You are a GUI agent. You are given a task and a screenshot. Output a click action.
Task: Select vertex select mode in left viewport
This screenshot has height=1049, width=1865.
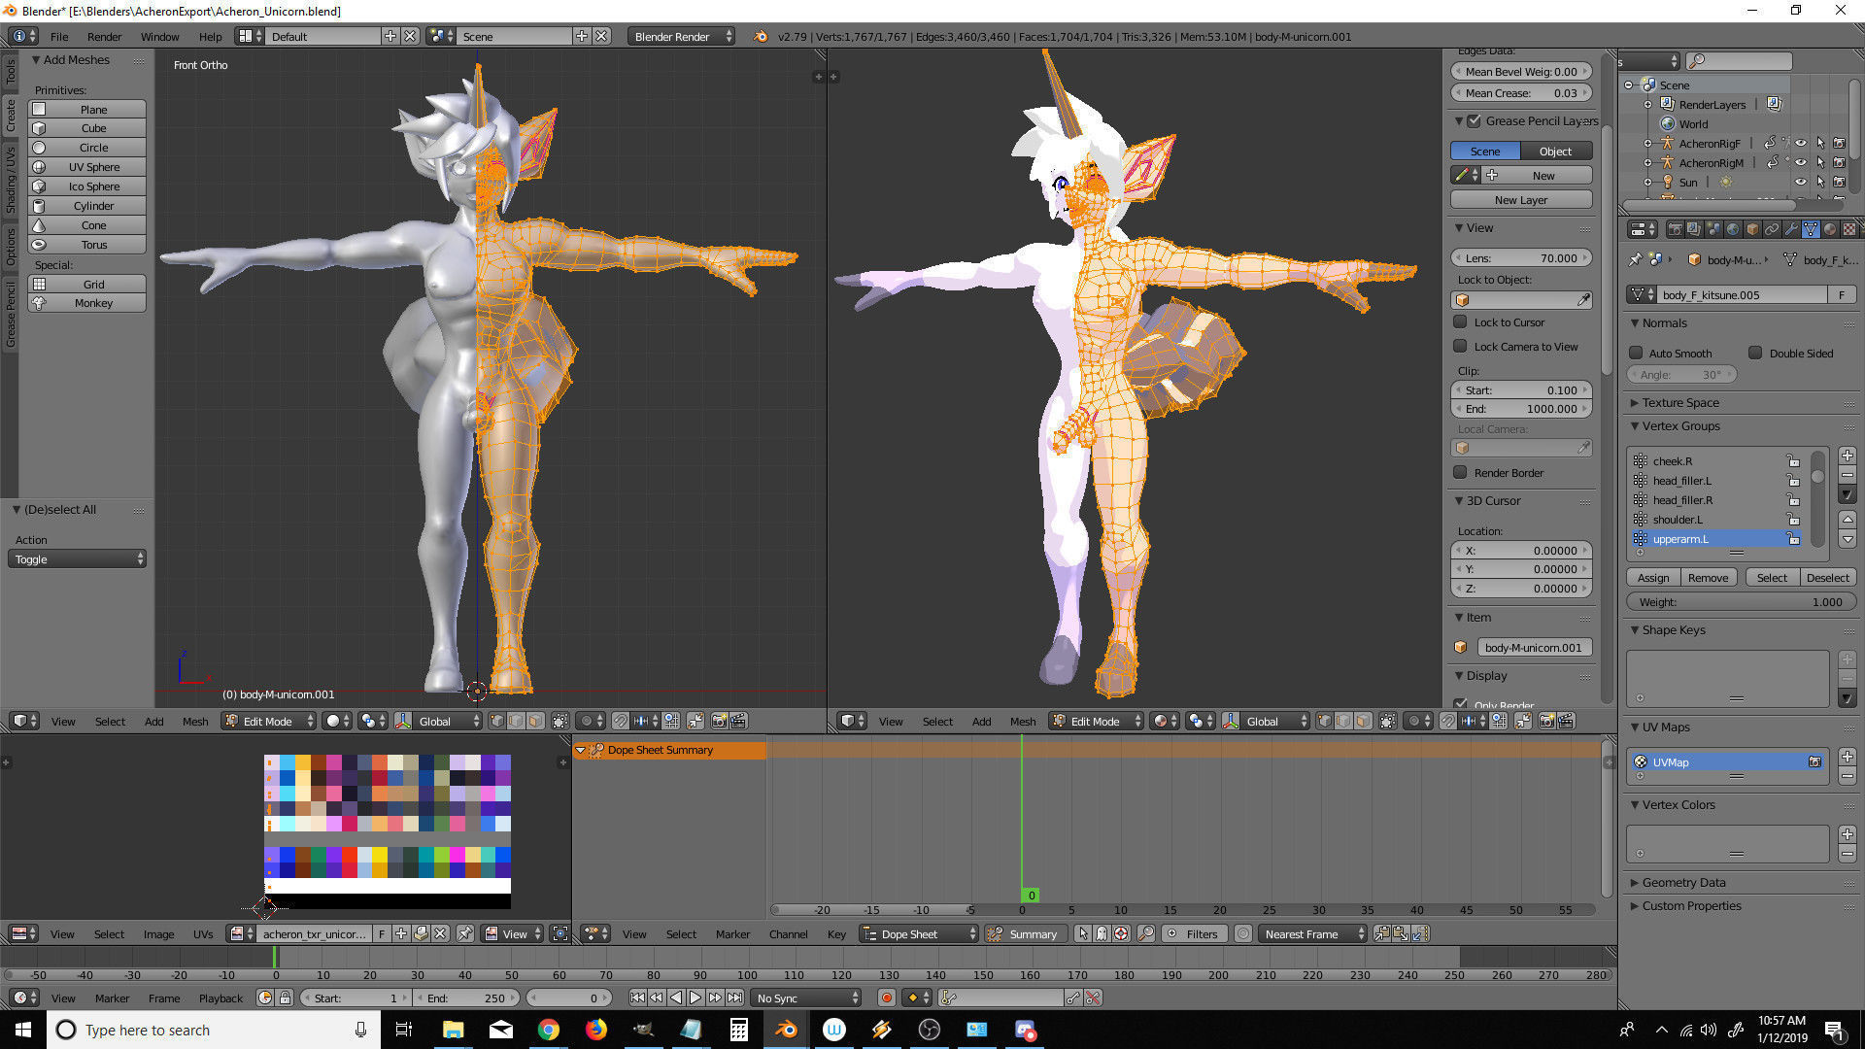pos(497,721)
